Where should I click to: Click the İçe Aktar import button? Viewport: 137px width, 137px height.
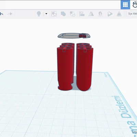coord(132,14)
